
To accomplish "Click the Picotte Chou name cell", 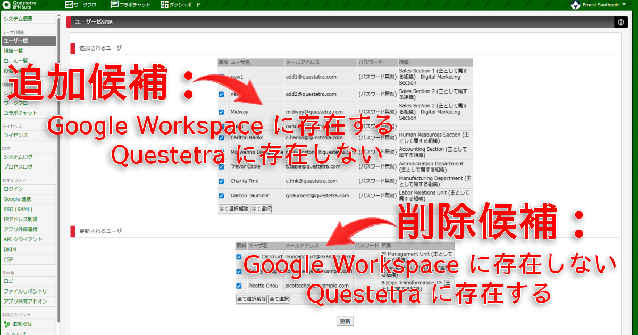I will (x=265, y=286).
